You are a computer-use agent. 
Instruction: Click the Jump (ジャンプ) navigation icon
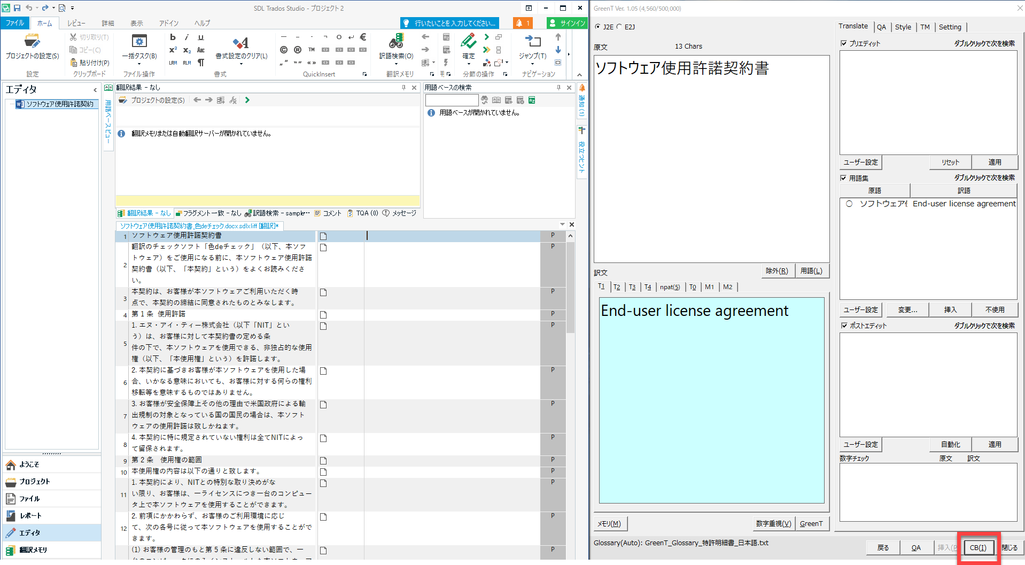point(532,42)
